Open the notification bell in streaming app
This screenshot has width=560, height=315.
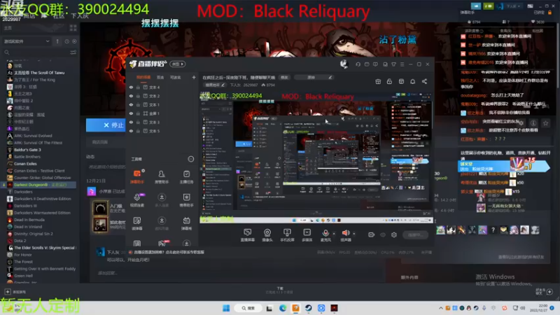tap(412, 81)
